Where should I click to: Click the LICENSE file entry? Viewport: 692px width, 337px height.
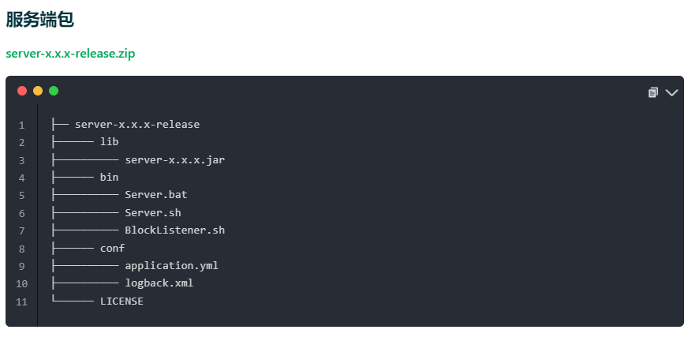[122, 301]
